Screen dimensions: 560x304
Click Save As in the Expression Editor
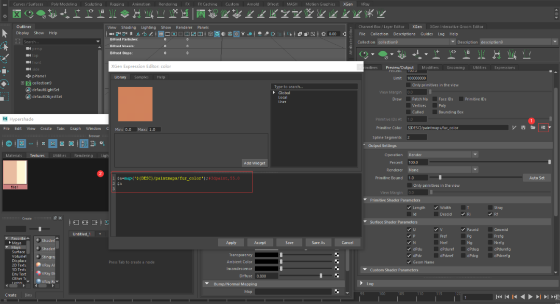point(318,243)
